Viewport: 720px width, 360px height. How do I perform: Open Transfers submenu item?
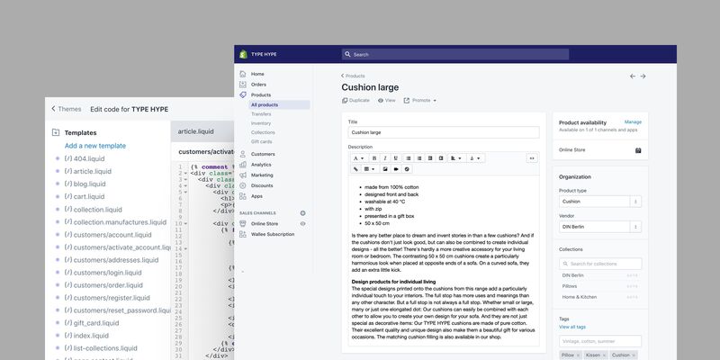pyautogui.click(x=261, y=114)
